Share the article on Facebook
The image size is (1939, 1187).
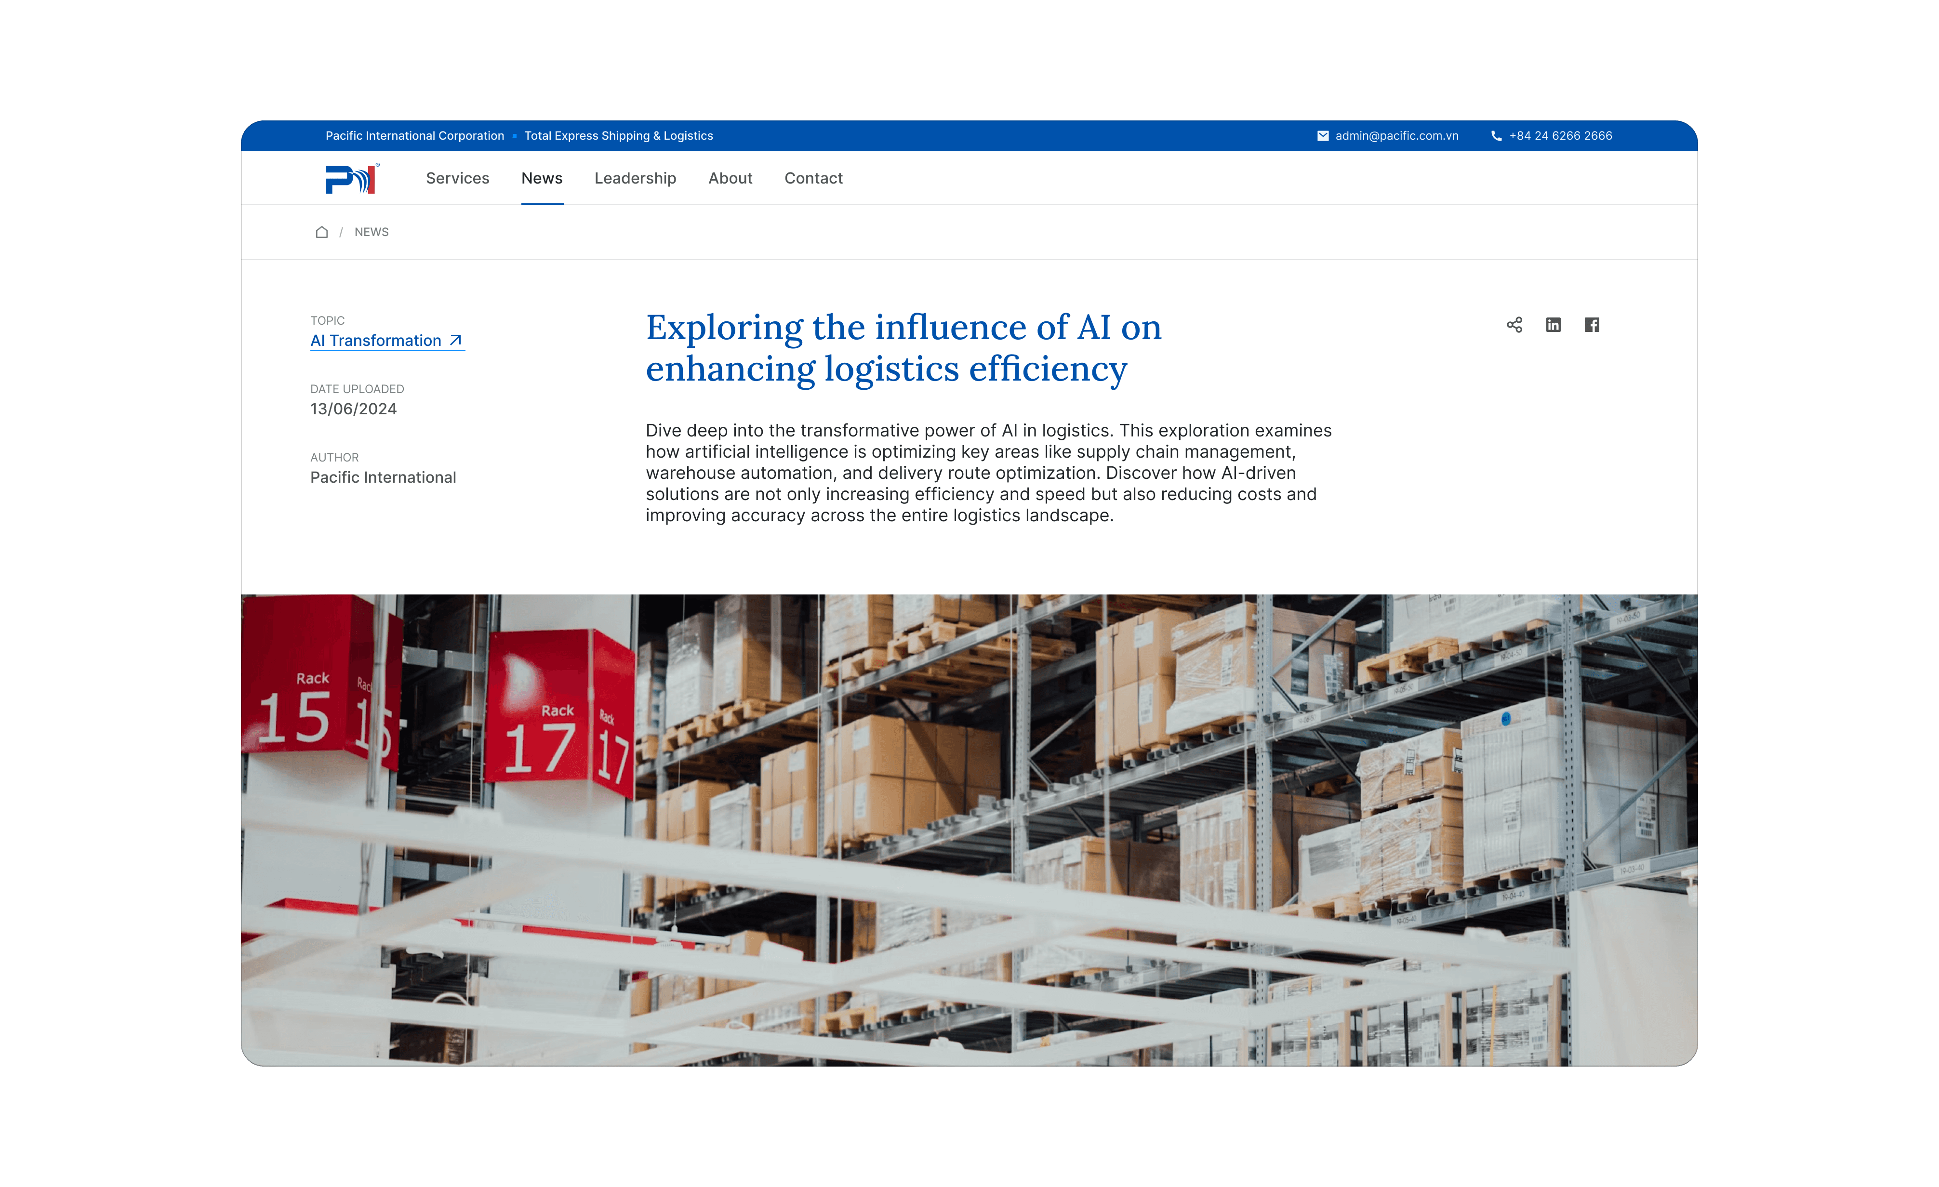click(x=1591, y=325)
